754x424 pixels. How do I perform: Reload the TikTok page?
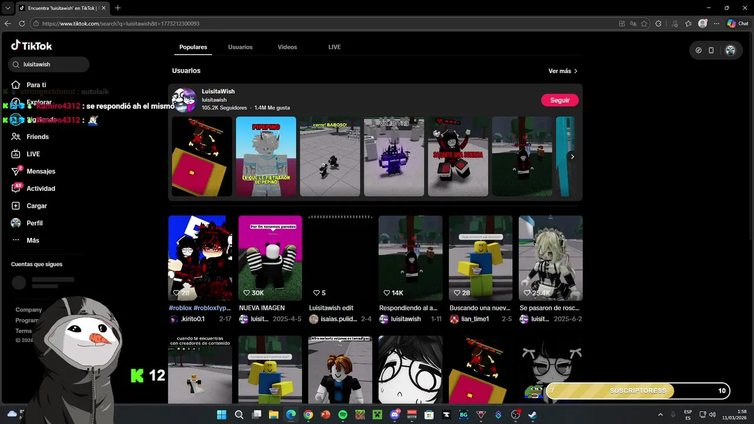[x=22, y=24]
